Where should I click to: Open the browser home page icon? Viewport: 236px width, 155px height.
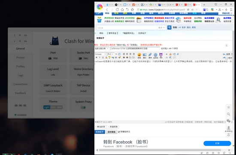(x=122, y=9)
